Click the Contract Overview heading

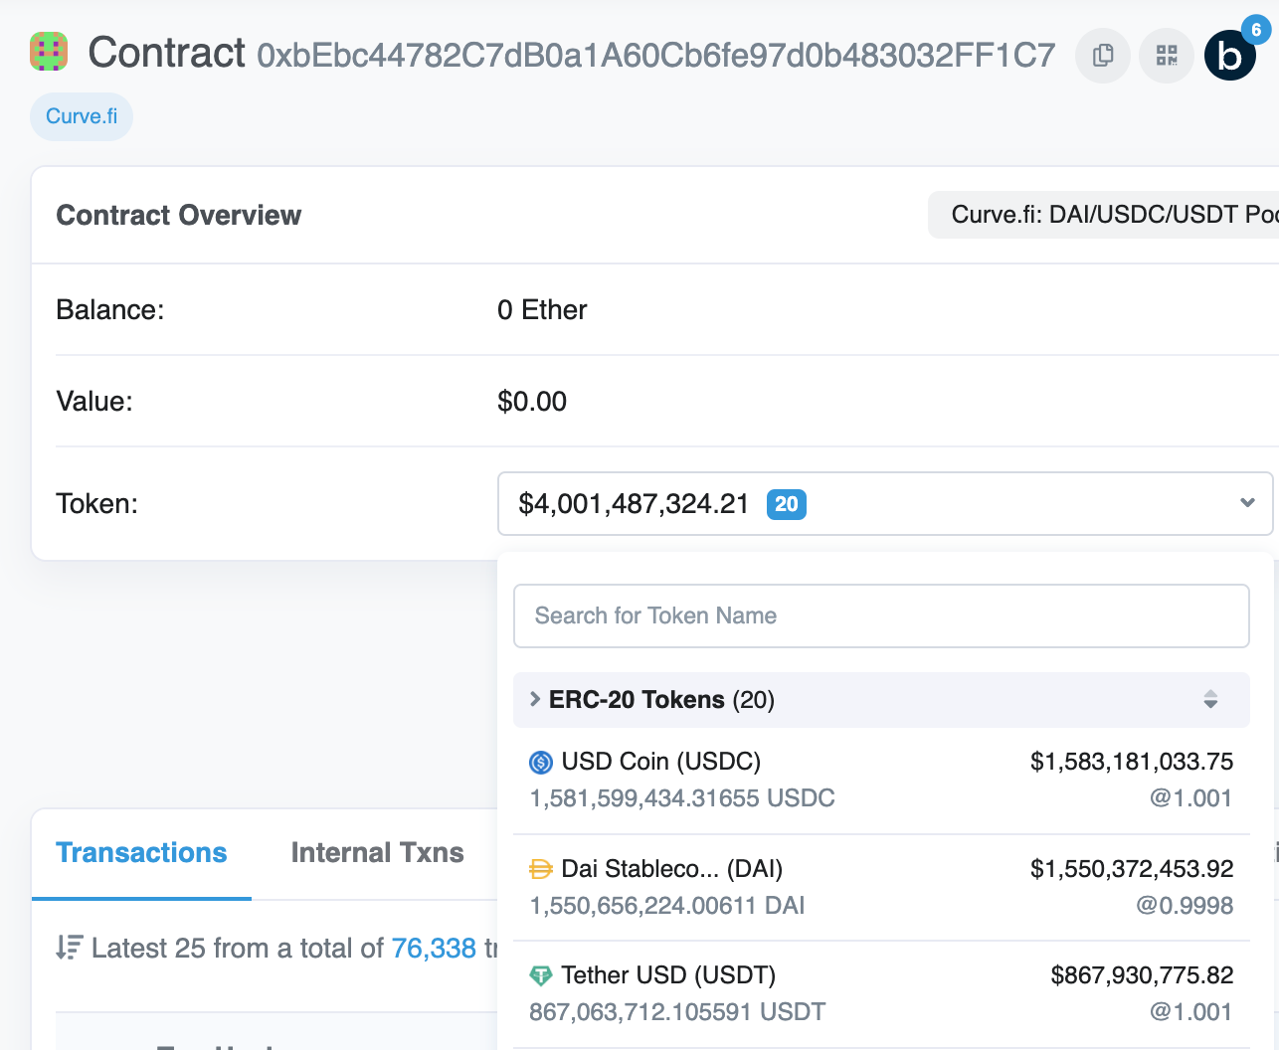pos(178,216)
